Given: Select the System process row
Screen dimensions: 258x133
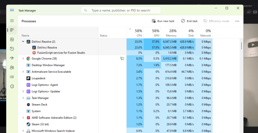Looking at the screenshot, I should [115, 111].
